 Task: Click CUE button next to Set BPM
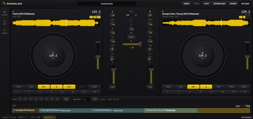(95, 99)
